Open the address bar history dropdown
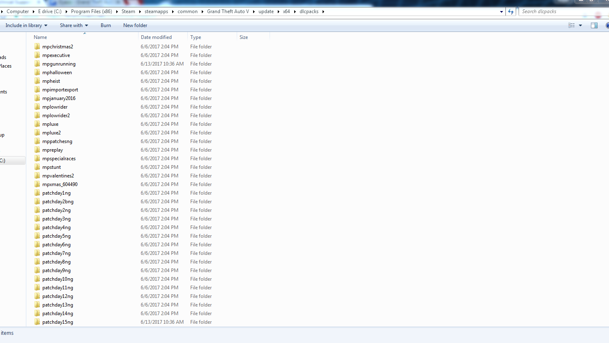This screenshot has height=343, width=609. 501,11
